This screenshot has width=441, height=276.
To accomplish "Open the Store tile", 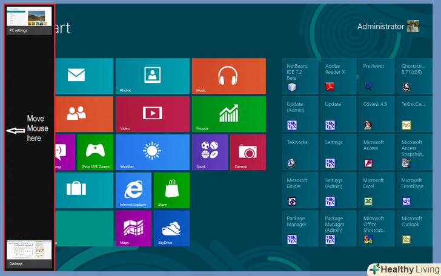I will 171,190.
